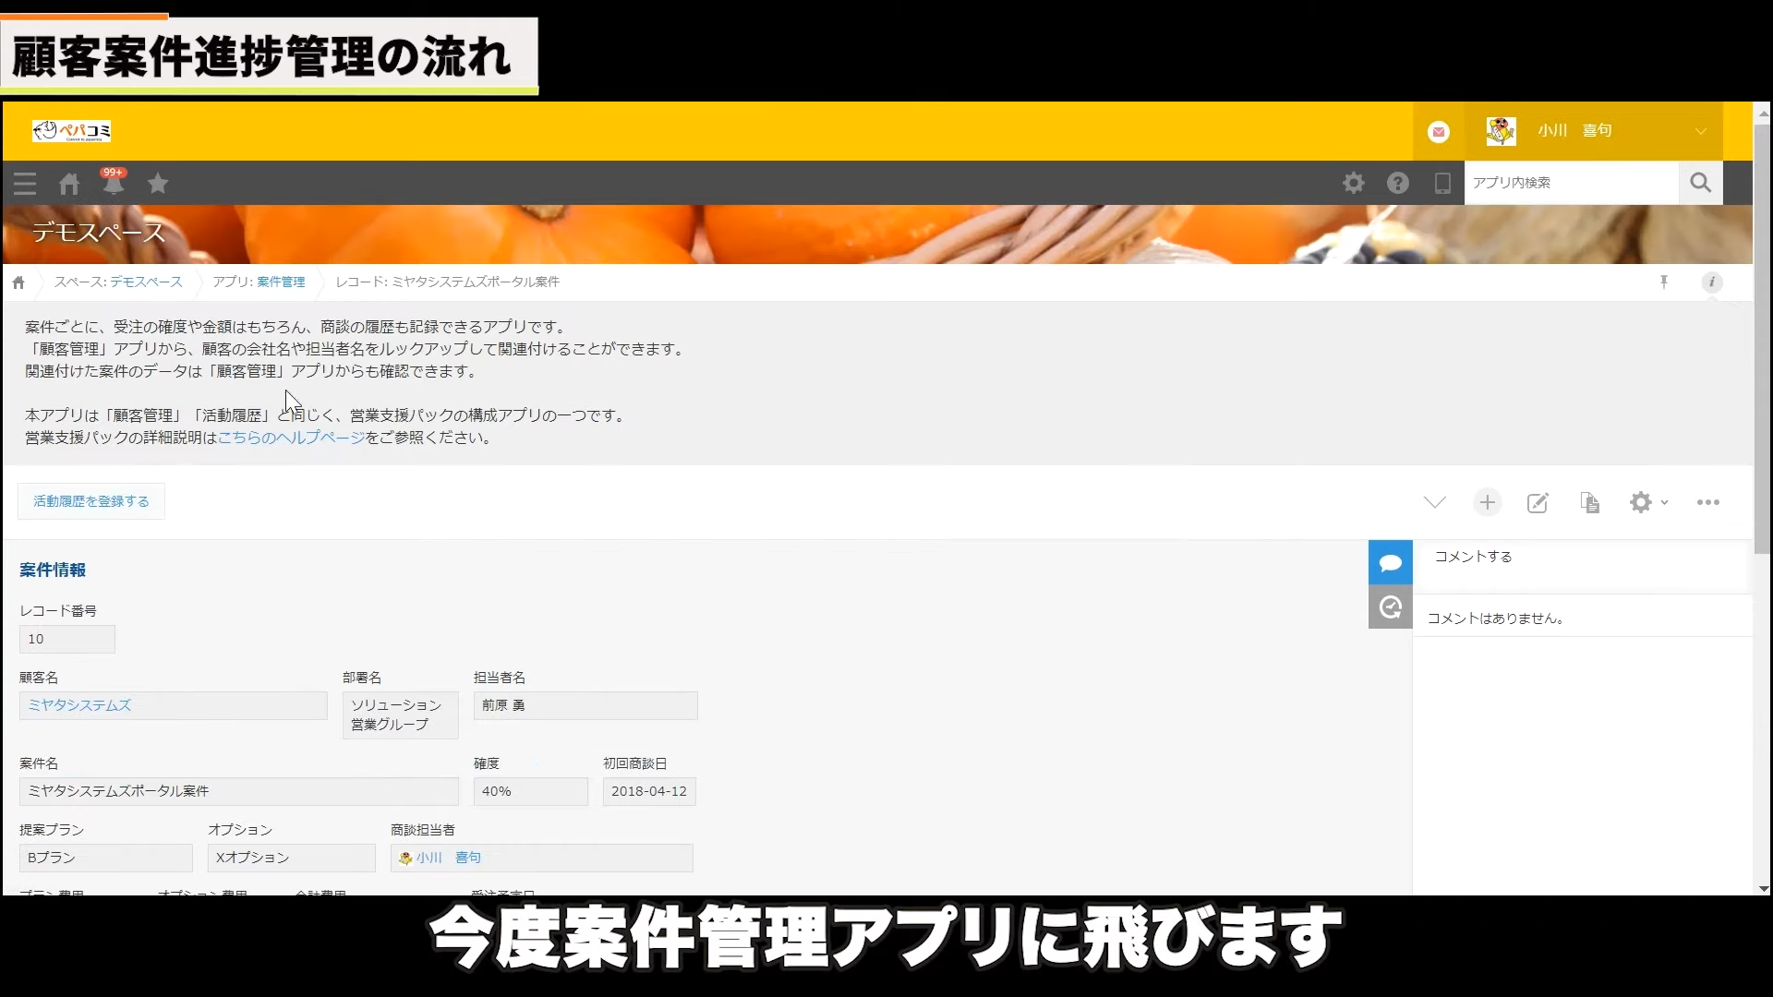1773x997 pixels.
Task: Expand the chevron down in the record toolbar
Action: click(x=1434, y=502)
